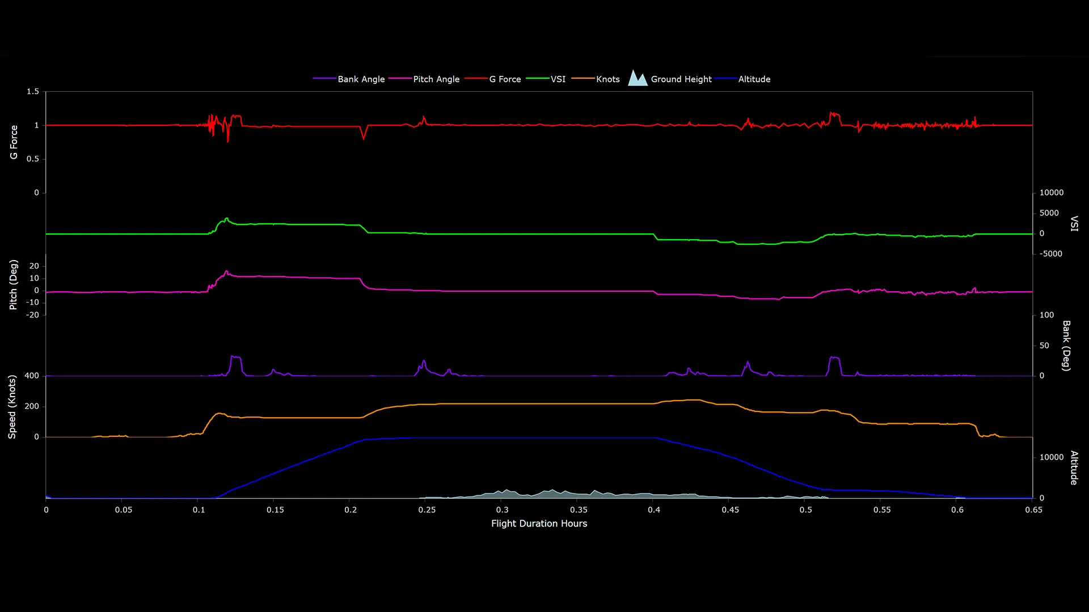Click the Ground Height legend label
The width and height of the screenshot is (1089, 612).
[681, 79]
